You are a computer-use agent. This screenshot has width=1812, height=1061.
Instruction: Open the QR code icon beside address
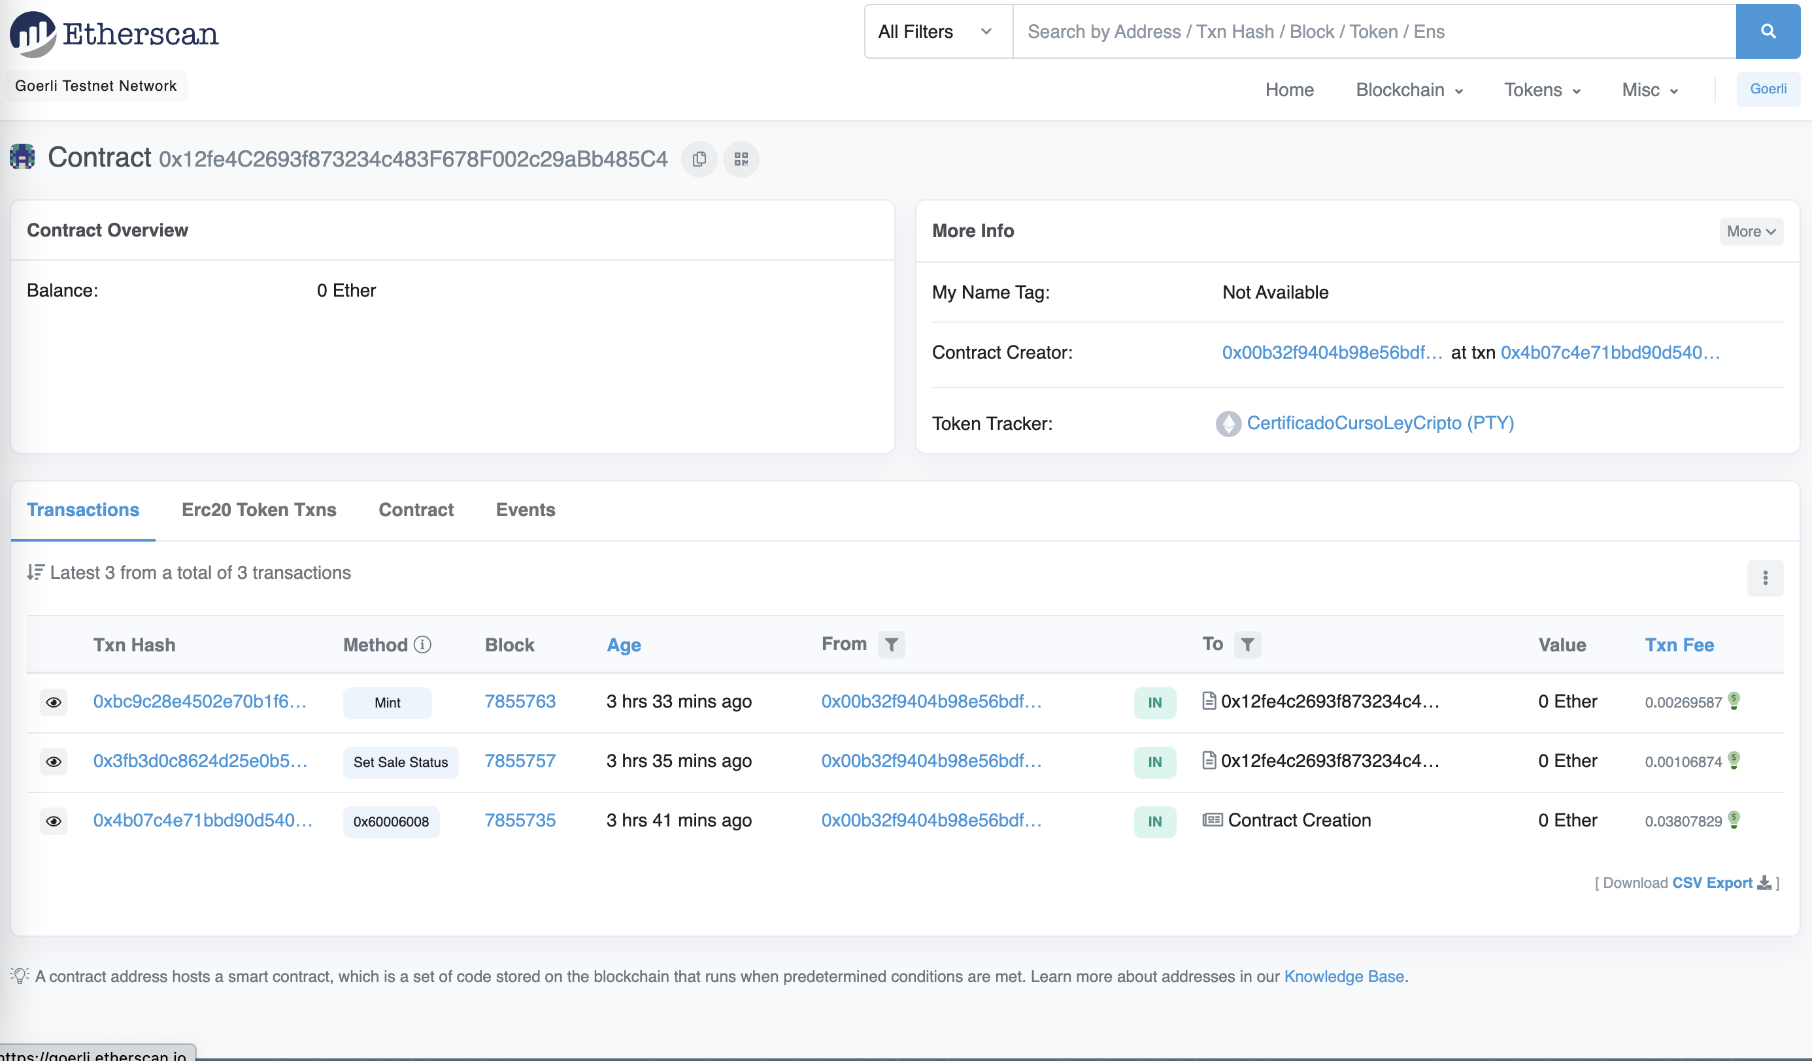click(x=741, y=159)
